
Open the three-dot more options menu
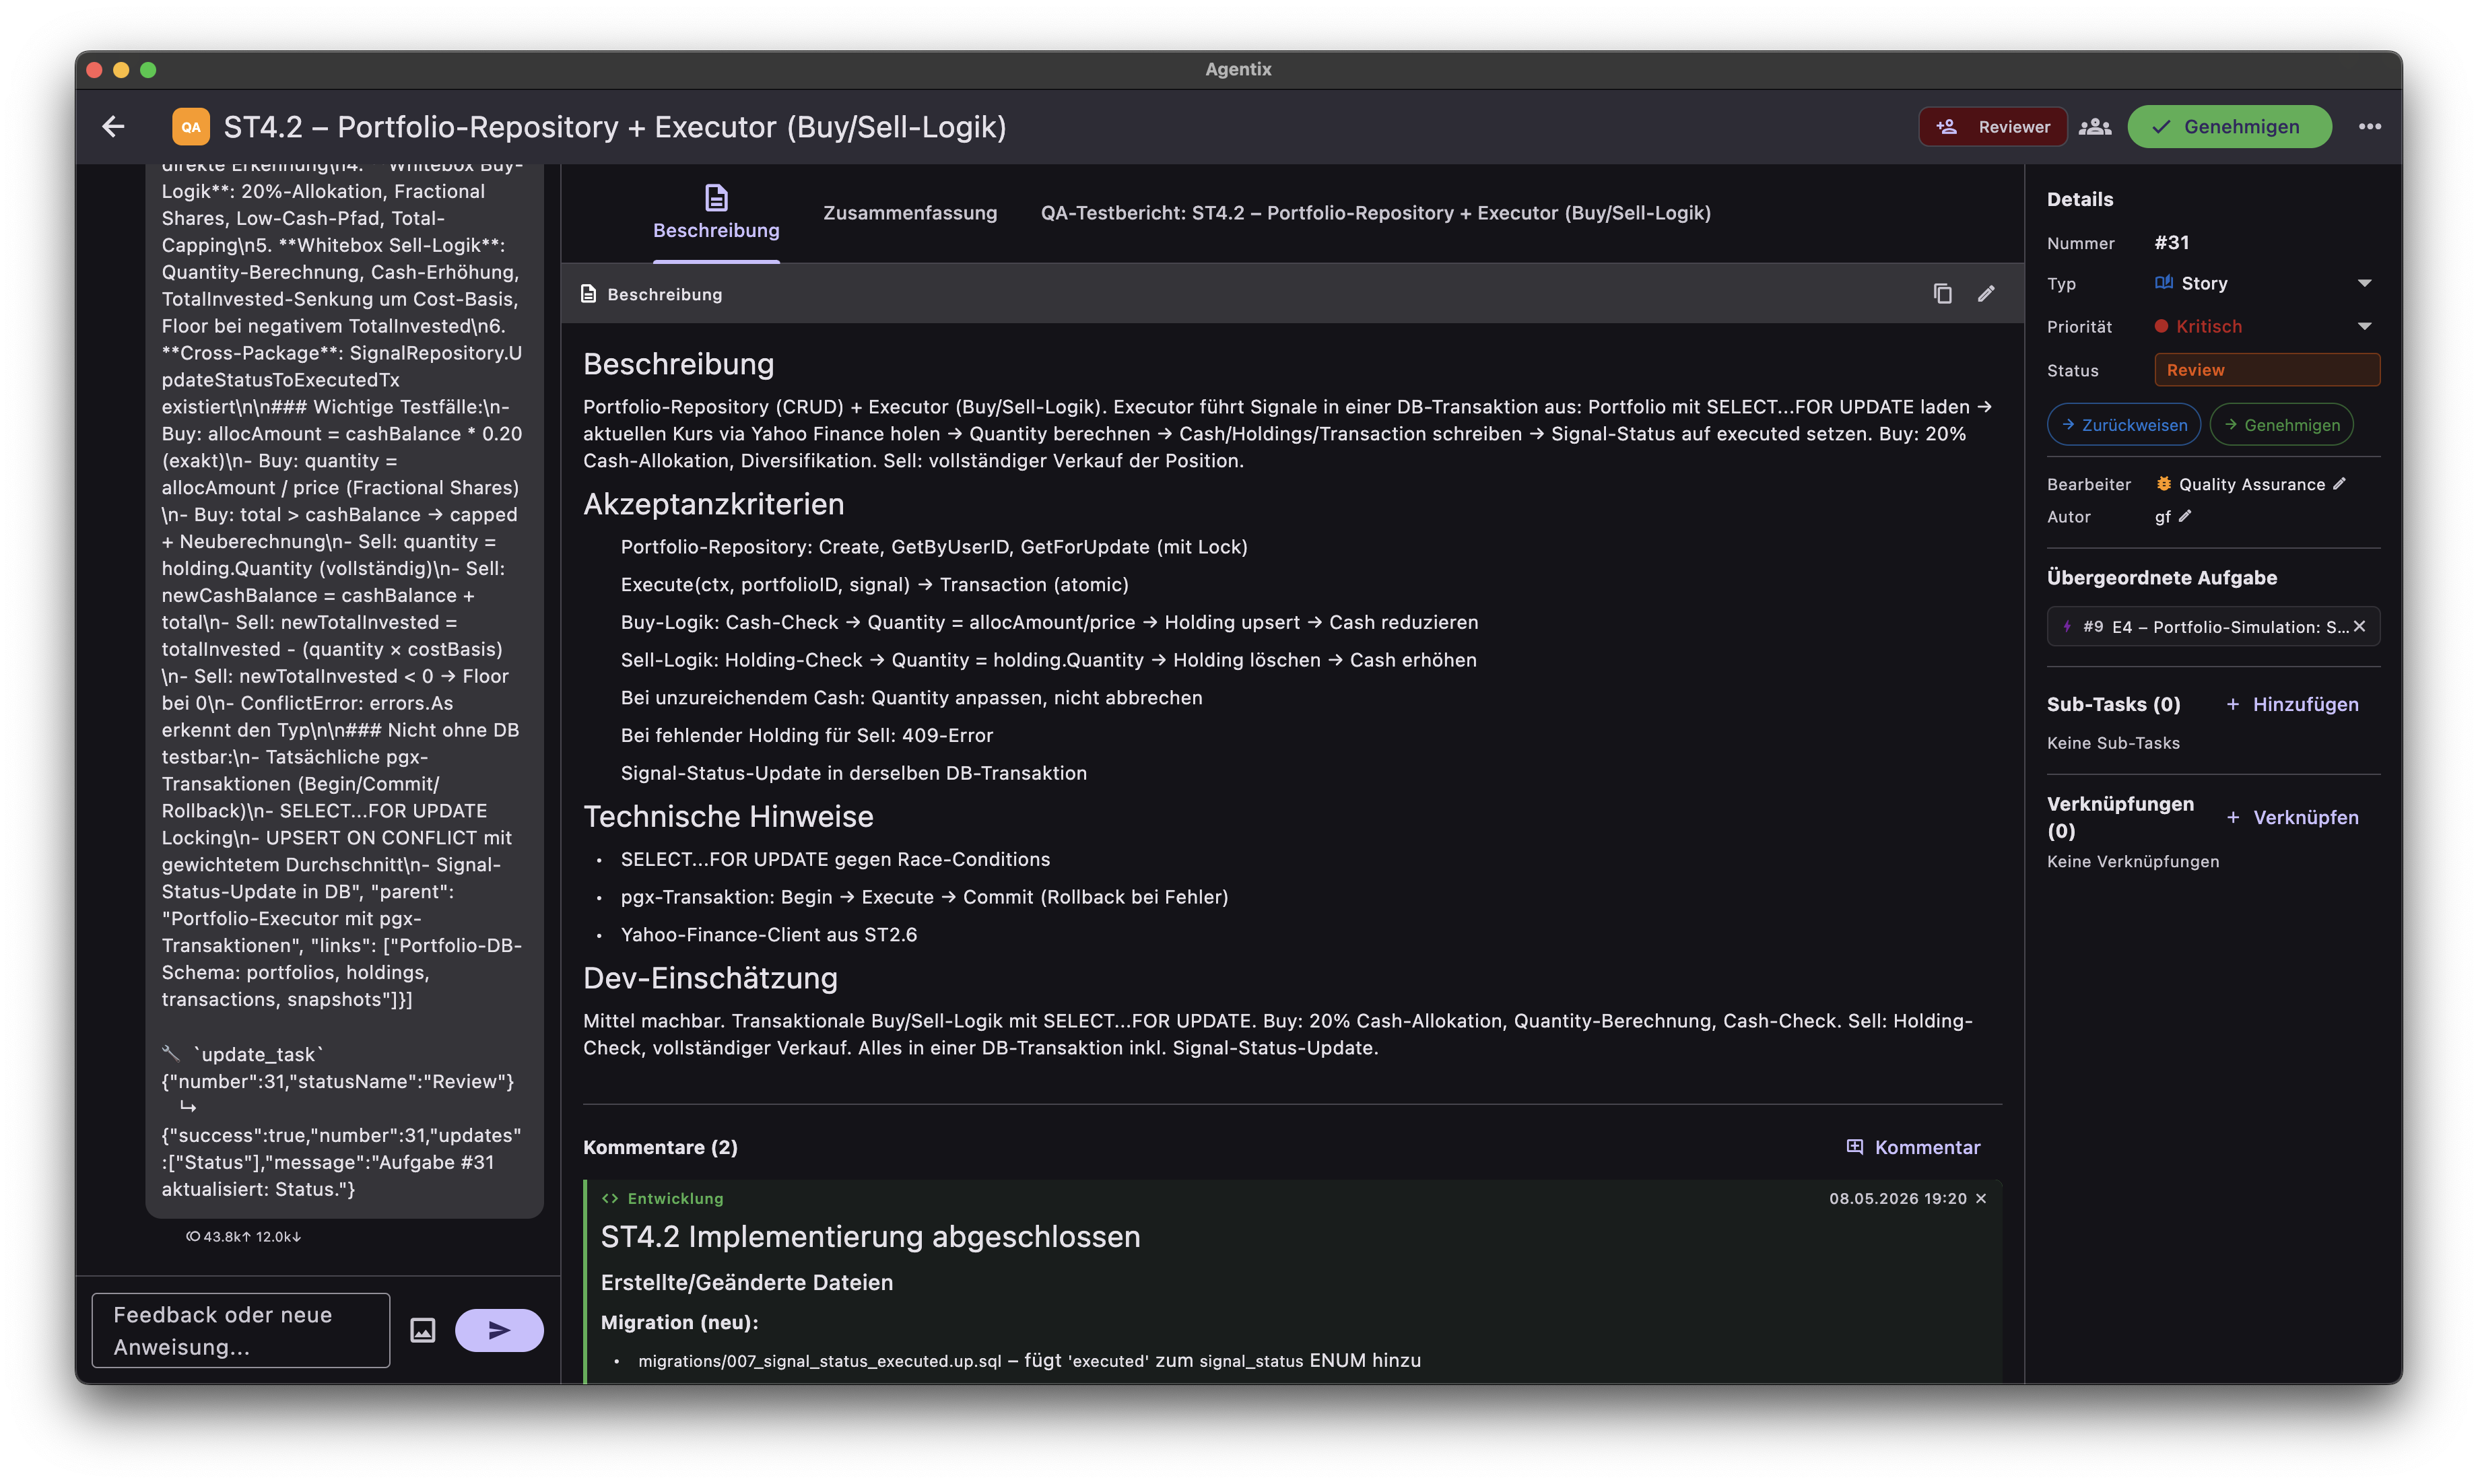[2369, 127]
